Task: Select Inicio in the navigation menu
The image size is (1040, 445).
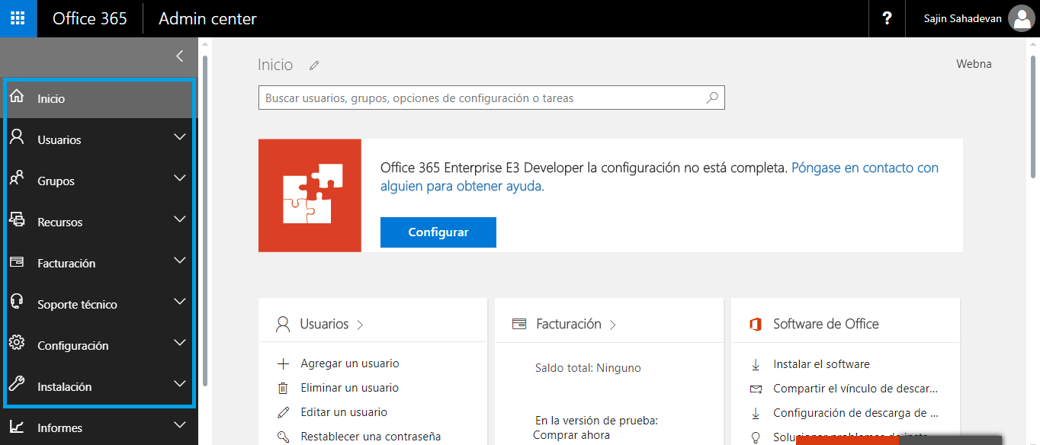Action: tap(99, 98)
